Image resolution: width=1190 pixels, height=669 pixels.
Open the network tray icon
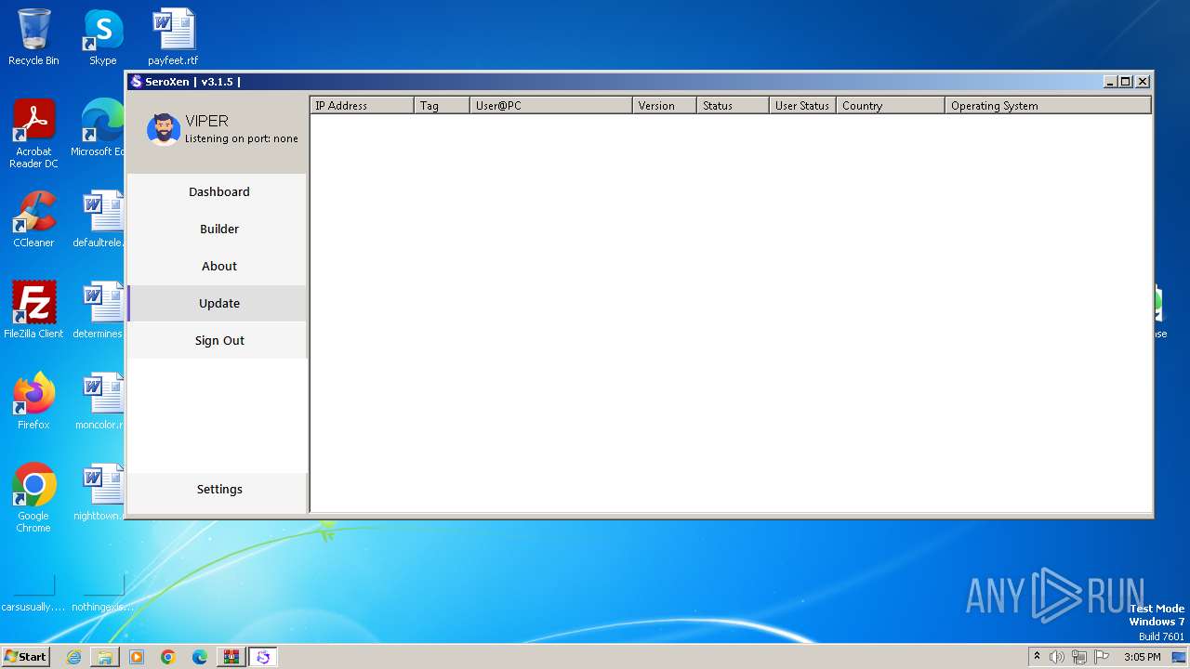pos(1079,657)
